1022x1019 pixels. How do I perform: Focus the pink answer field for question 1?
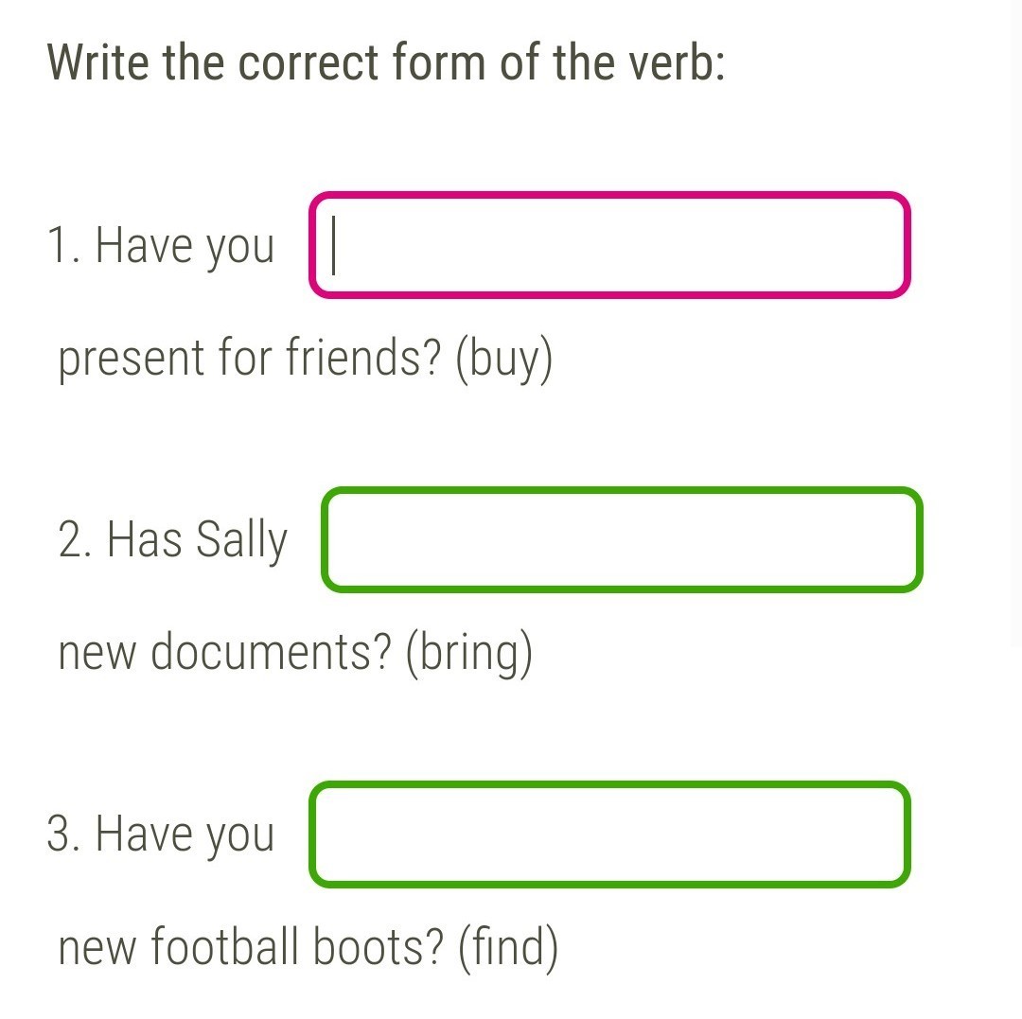[609, 245]
